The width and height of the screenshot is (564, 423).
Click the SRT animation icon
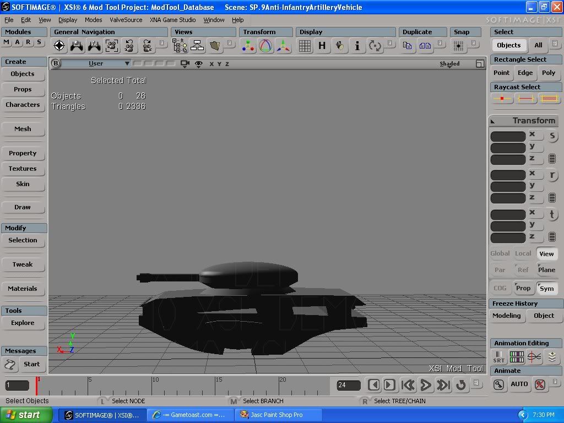[x=498, y=357]
